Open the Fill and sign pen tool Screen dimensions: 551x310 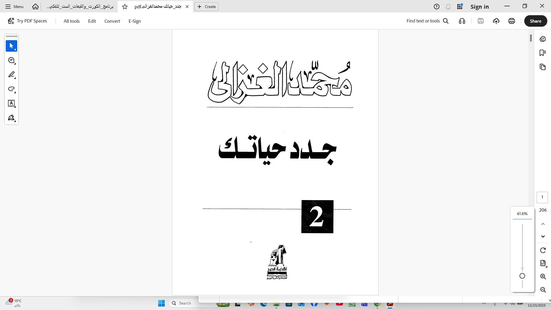point(11,118)
